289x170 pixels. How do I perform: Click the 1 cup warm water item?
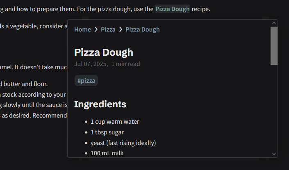(115, 122)
